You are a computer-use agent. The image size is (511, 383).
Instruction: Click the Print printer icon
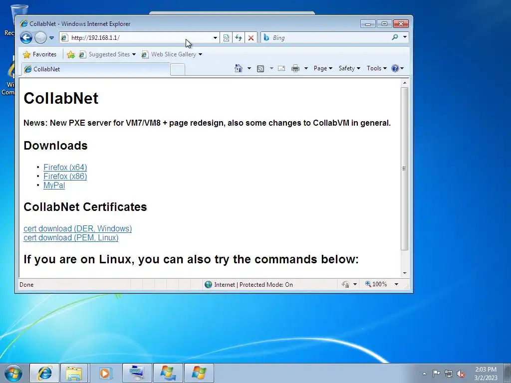click(295, 68)
